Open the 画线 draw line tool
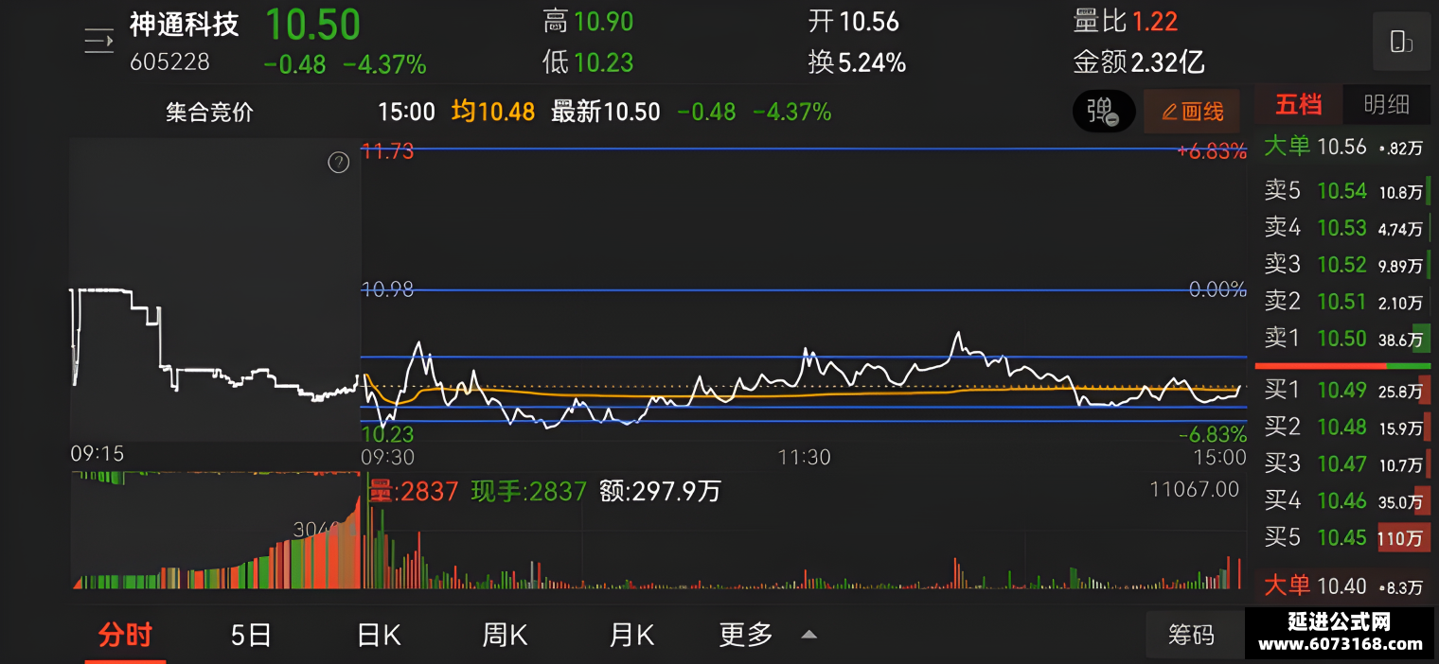This screenshot has height=664, width=1439. click(x=1192, y=112)
